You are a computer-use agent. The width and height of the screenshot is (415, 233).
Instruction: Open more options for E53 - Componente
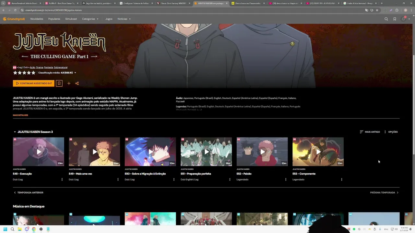pyautogui.click(x=341, y=180)
